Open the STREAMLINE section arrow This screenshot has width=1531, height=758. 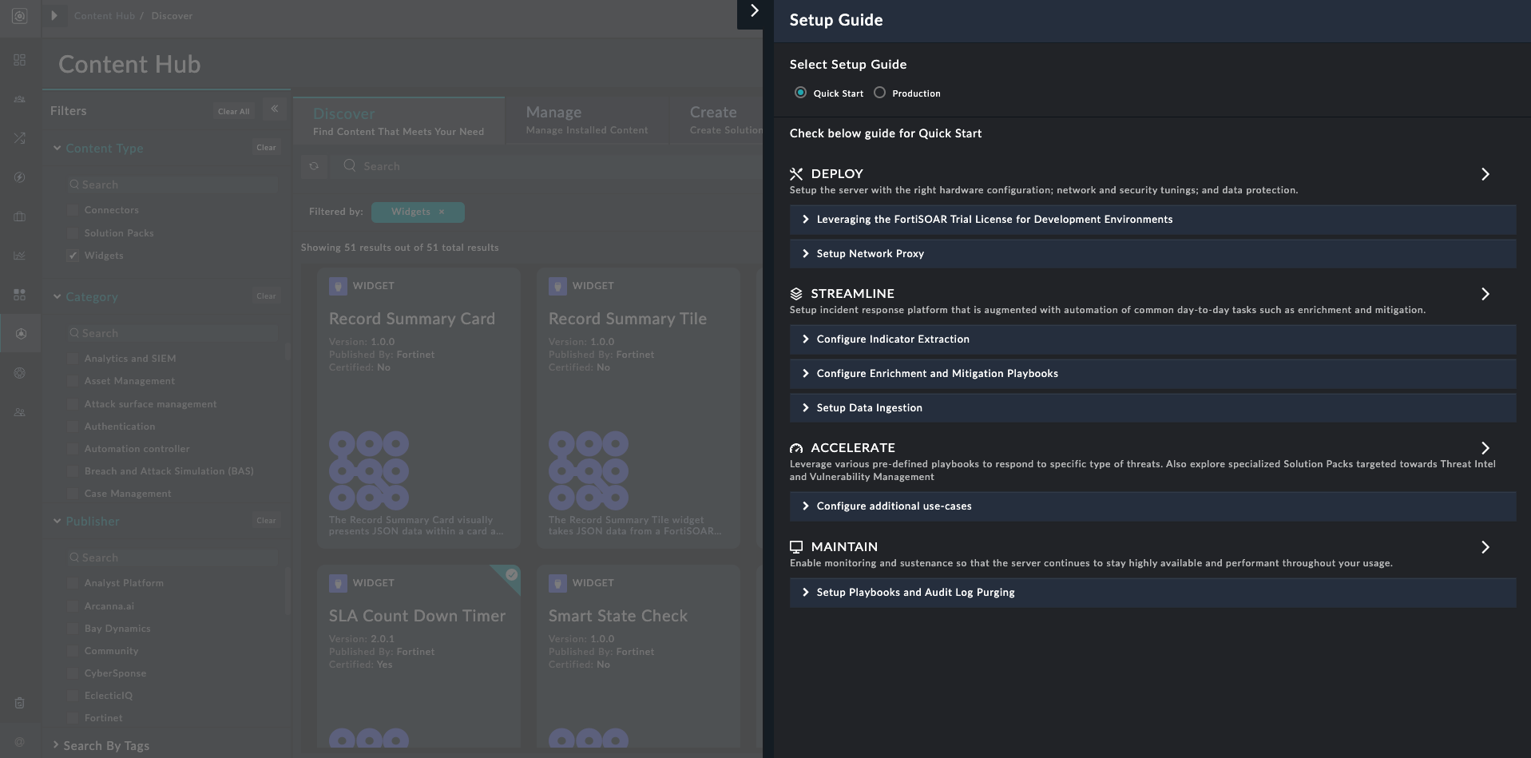coord(1485,294)
